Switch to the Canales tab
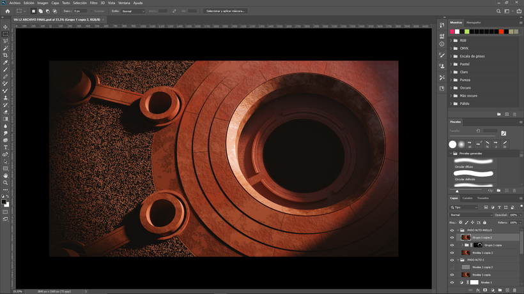 (468, 198)
